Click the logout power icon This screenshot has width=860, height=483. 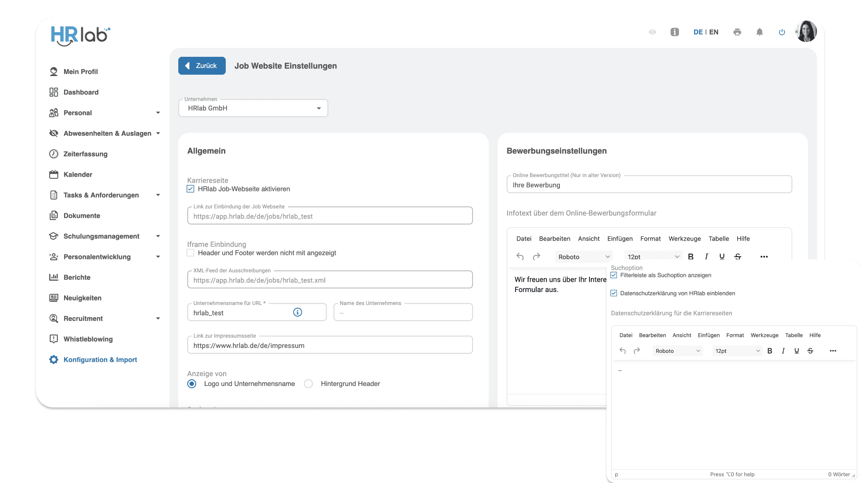point(782,32)
